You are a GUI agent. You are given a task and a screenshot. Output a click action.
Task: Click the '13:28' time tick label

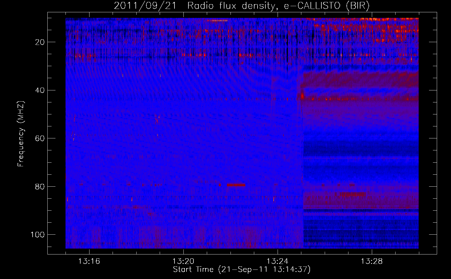(x=372, y=261)
